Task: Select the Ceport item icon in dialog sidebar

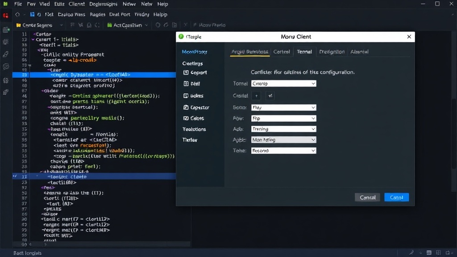Action: click(186, 72)
